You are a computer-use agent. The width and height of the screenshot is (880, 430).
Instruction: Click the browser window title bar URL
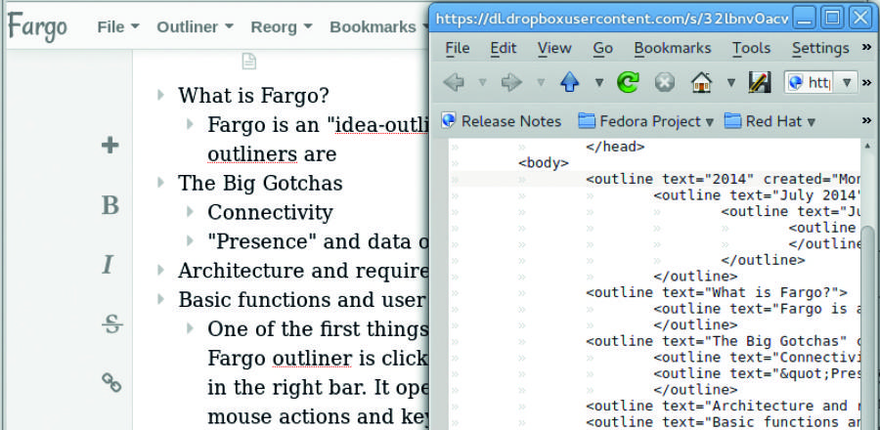tap(612, 19)
